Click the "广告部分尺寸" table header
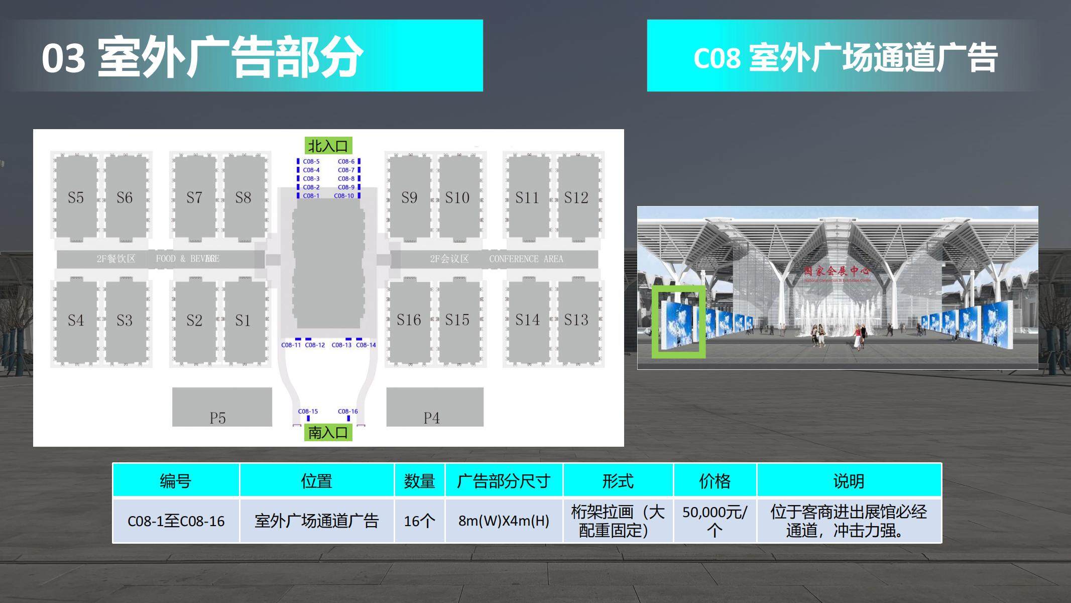 click(504, 481)
